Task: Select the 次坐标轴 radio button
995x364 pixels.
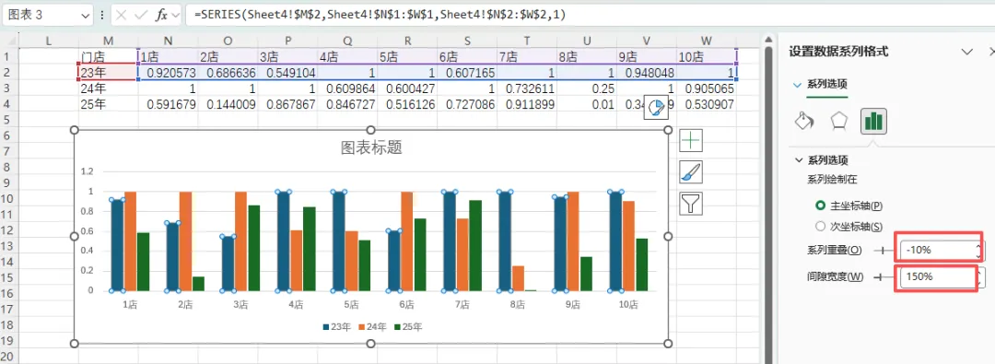Action: tap(821, 226)
